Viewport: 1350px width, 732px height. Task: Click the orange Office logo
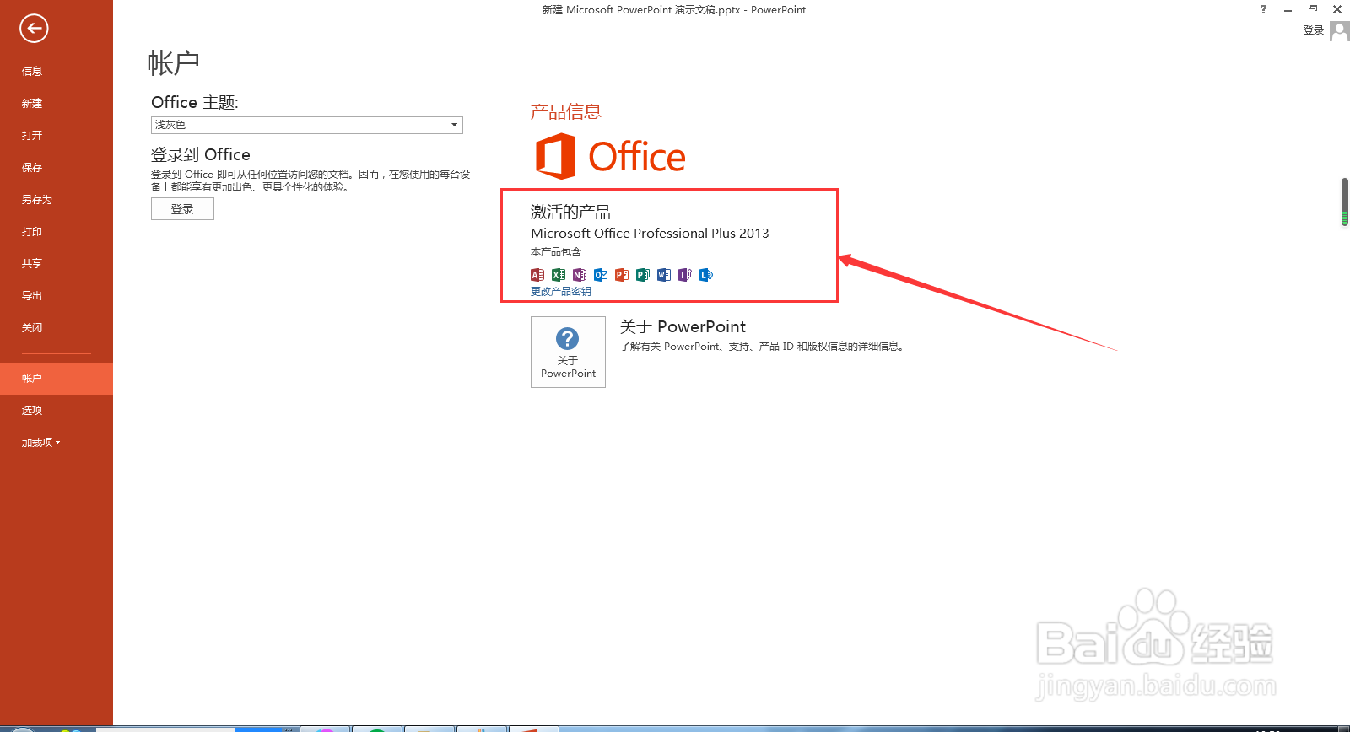click(x=611, y=156)
